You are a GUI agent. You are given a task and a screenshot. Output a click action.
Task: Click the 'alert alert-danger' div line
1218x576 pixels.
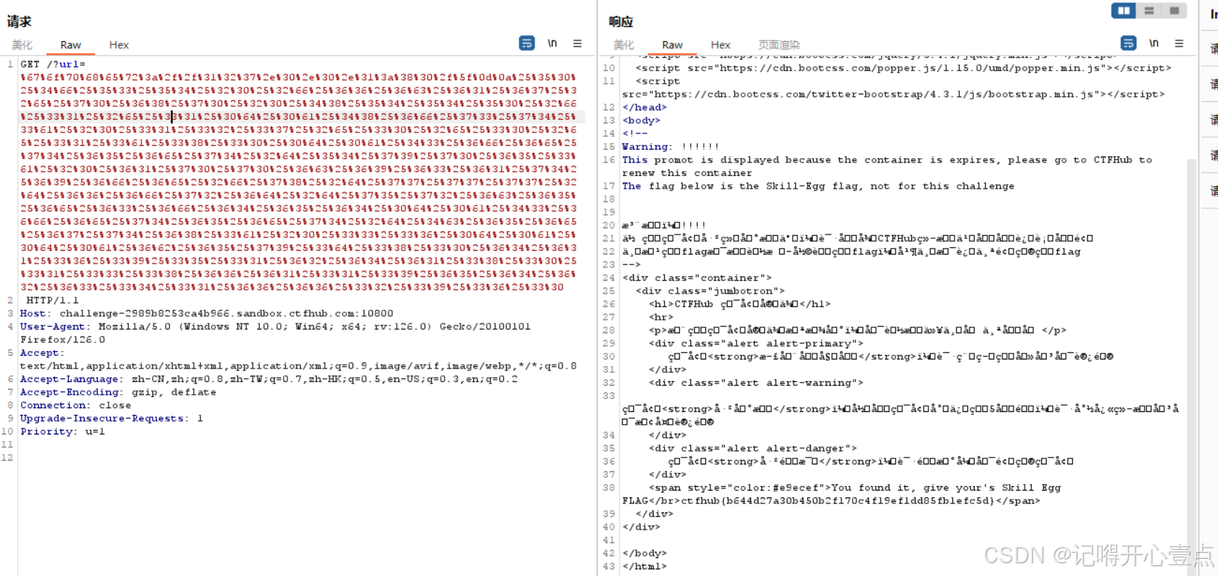point(752,448)
